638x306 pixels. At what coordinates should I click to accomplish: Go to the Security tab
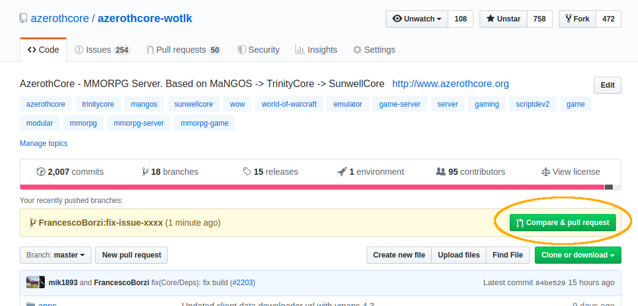(x=259, y=50)
